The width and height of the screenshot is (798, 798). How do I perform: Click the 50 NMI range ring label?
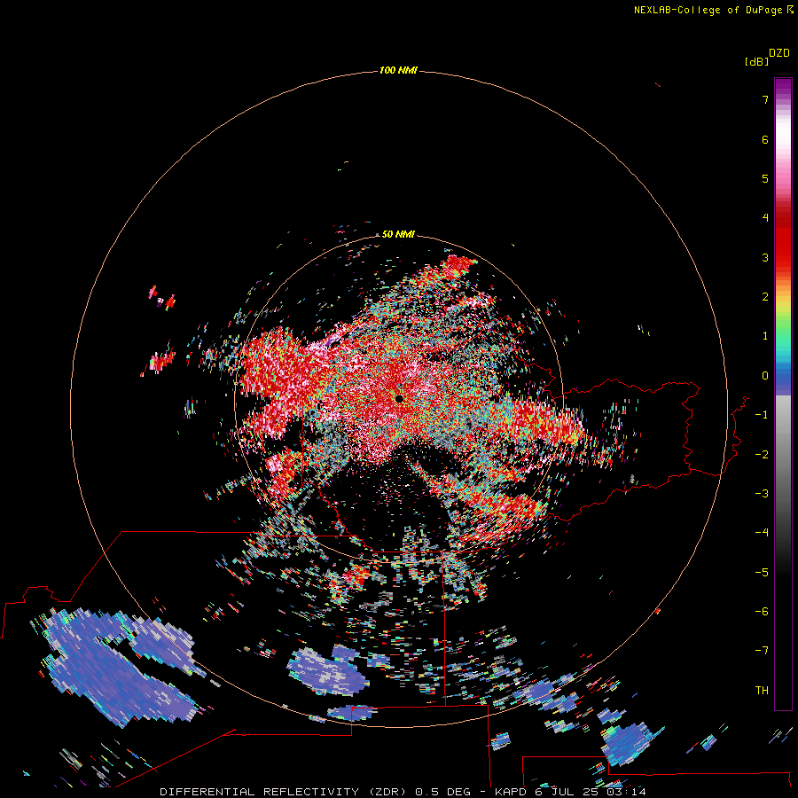tap(398, 234)
